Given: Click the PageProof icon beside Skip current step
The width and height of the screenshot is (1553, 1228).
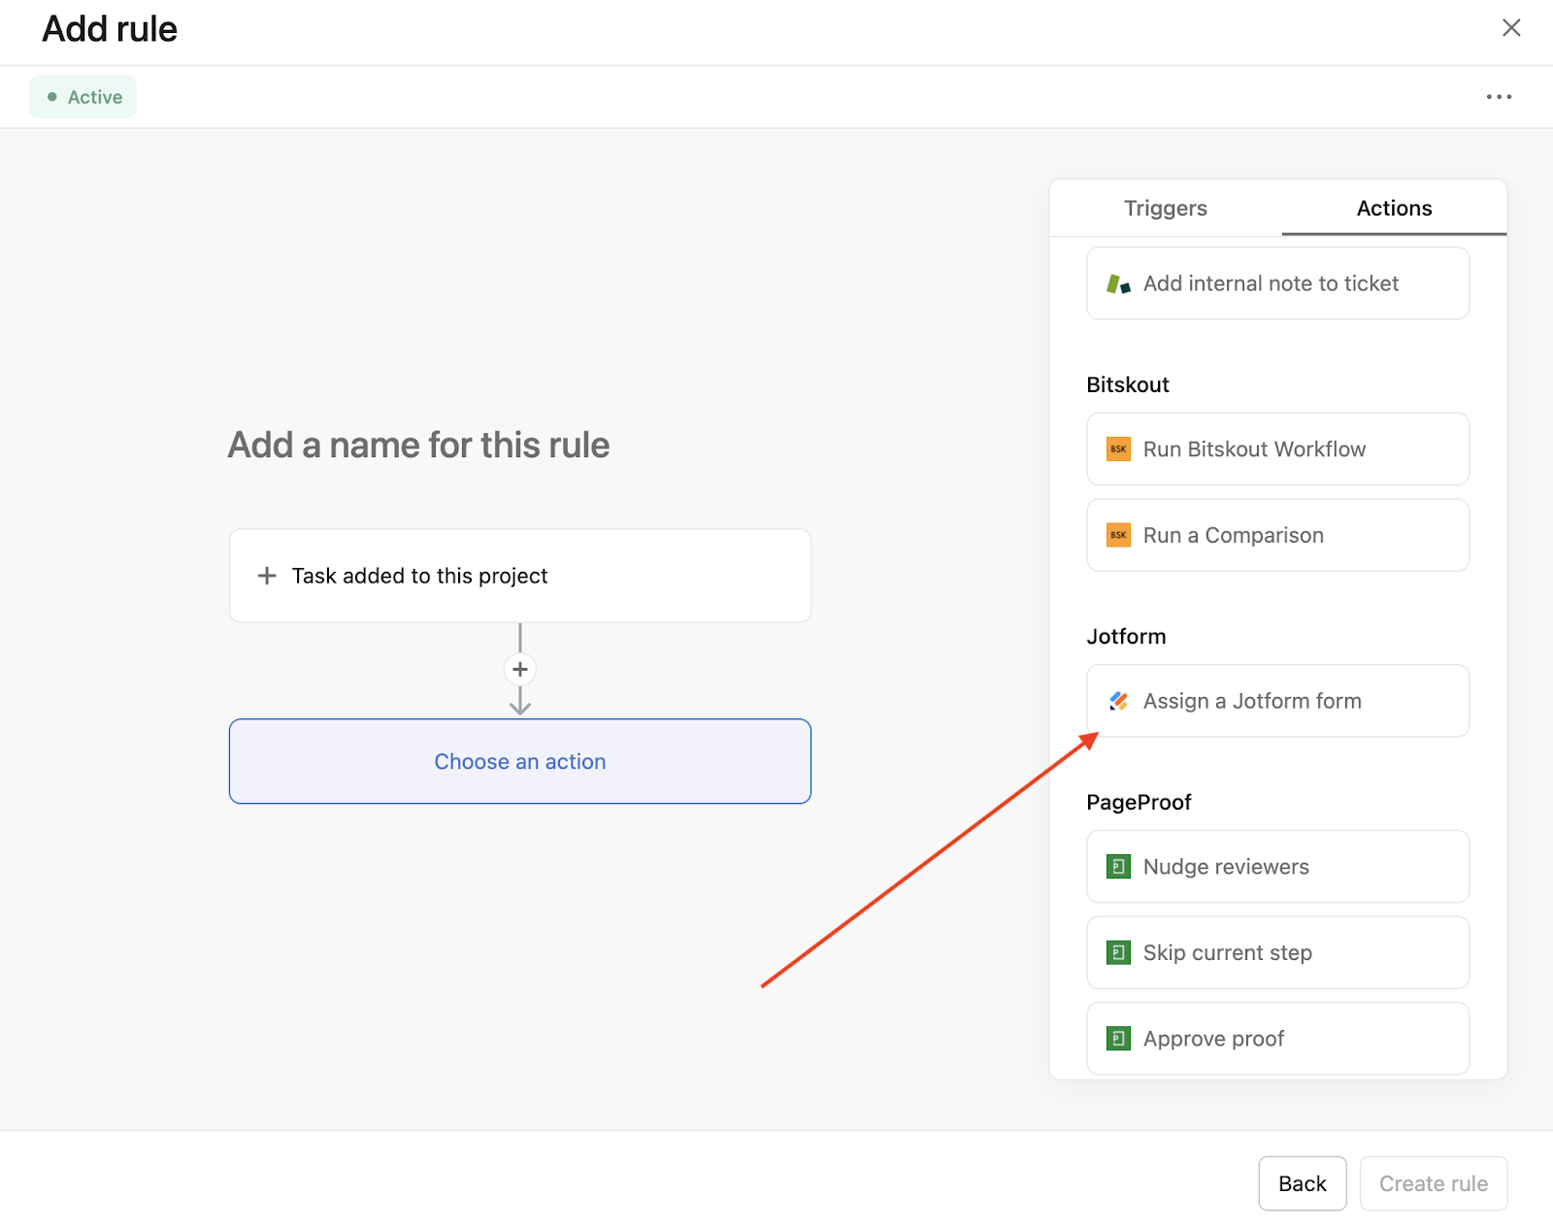Looking at the screenshot, I should click(1118, 953).
